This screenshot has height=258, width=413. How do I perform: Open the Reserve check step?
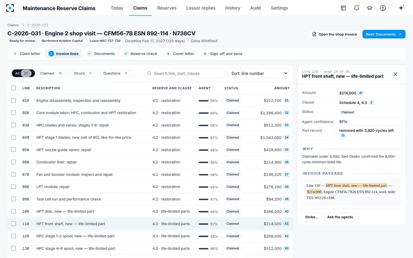140,54
